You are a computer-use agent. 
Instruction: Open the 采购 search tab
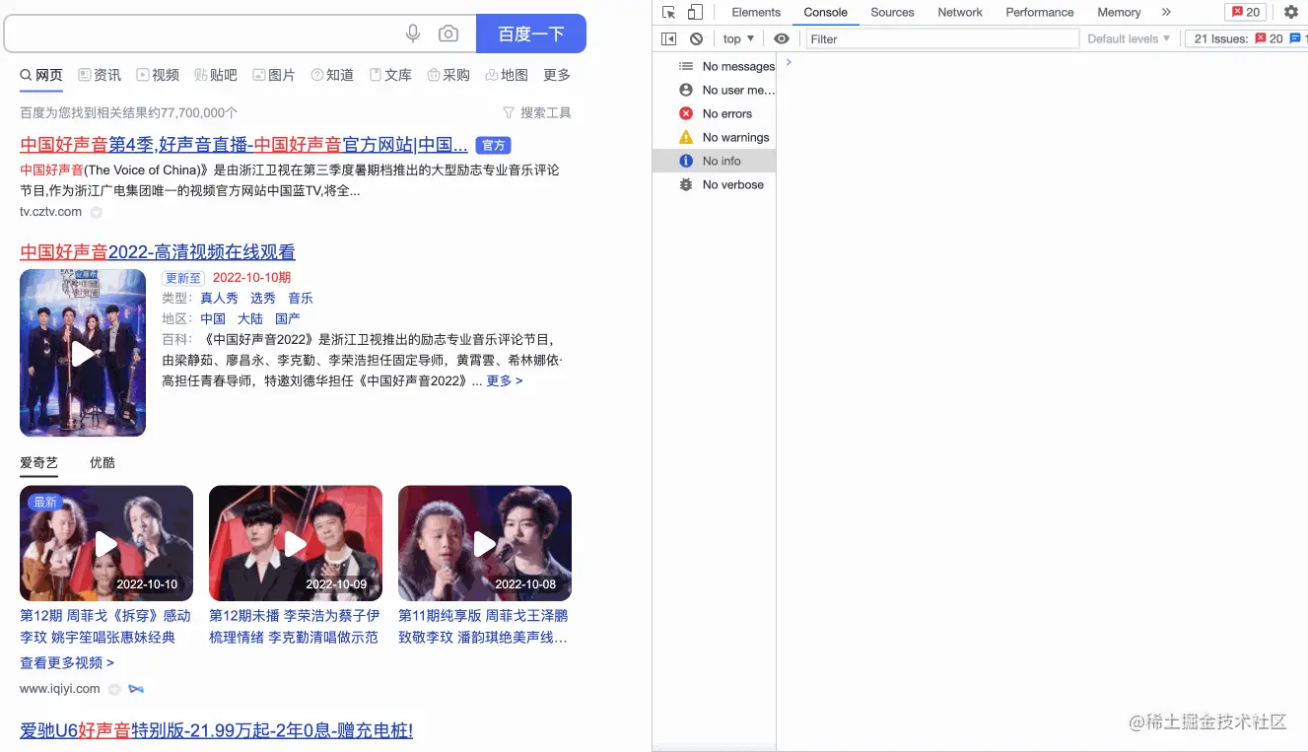coord(448,75)
